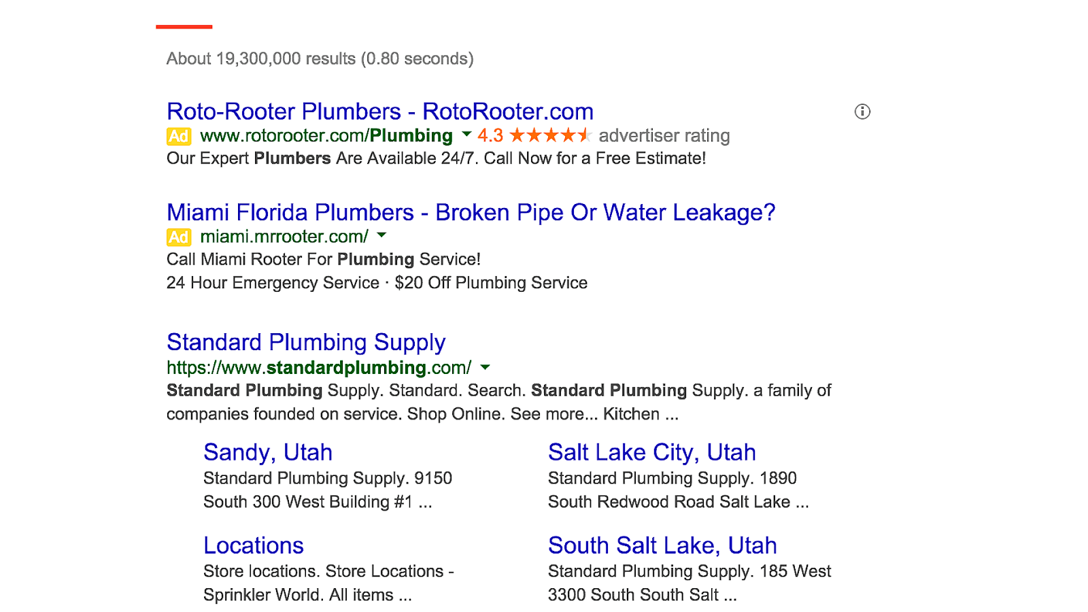Open the Roto-Rooter Plumbers result

pos(379,111)
